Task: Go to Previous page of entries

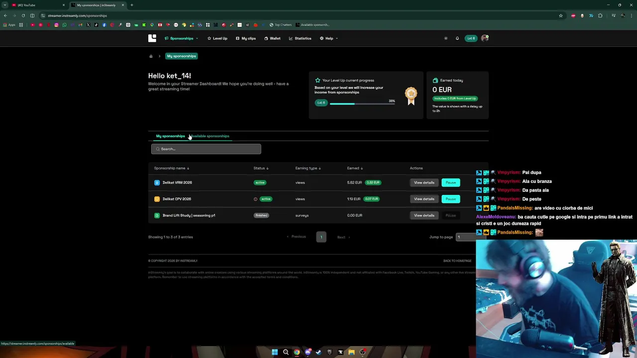Action: pos(297,237)
